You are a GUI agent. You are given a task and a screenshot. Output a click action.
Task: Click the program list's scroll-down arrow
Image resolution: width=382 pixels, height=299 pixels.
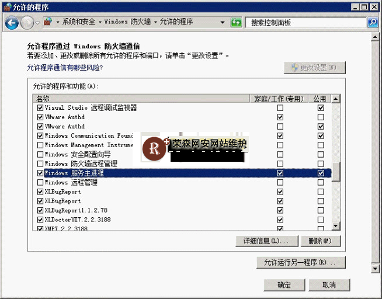336,226
